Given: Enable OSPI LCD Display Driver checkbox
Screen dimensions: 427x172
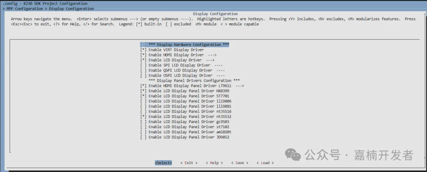Looking at the screenshot, I should 144,76.
